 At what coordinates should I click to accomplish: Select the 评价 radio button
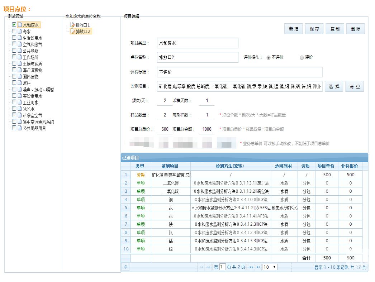coord(302,58)
